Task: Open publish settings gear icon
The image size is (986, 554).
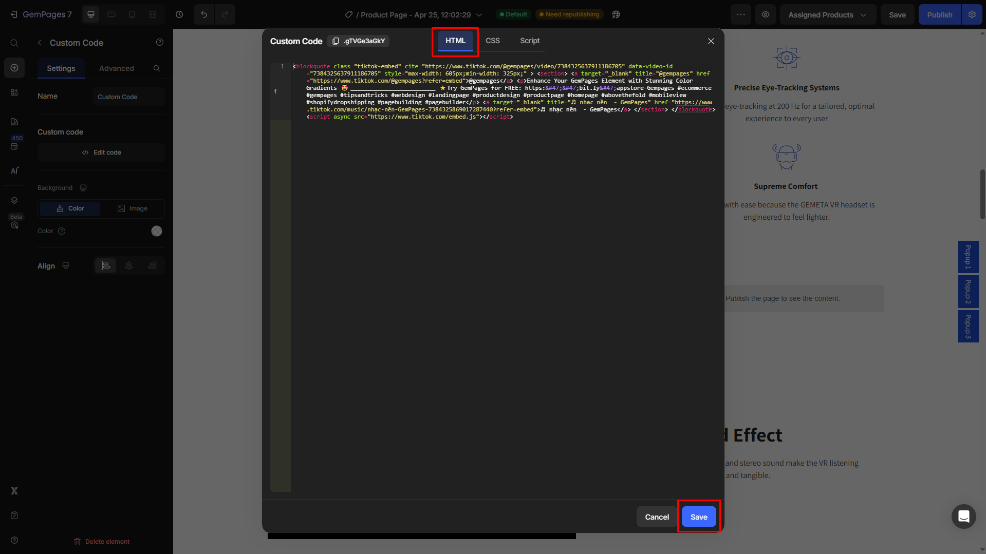Action: click(972, 14)
